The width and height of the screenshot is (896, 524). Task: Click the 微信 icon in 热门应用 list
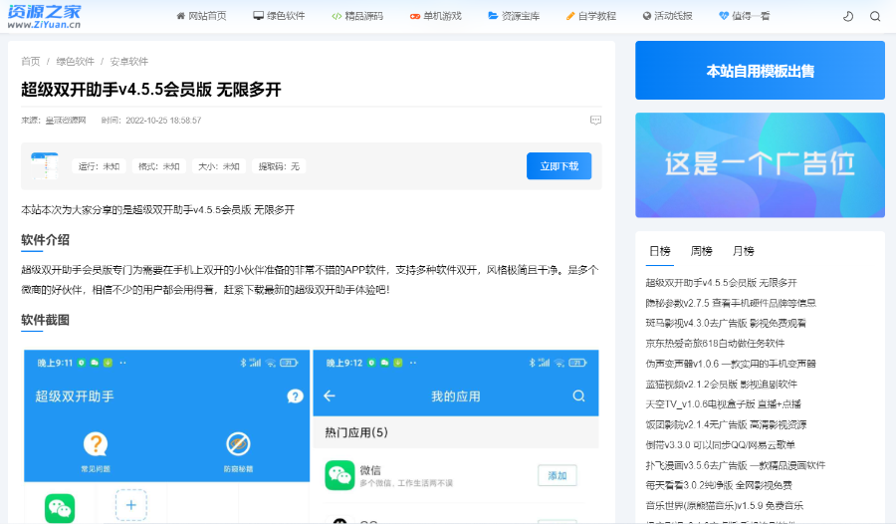(x=339, y=475)
